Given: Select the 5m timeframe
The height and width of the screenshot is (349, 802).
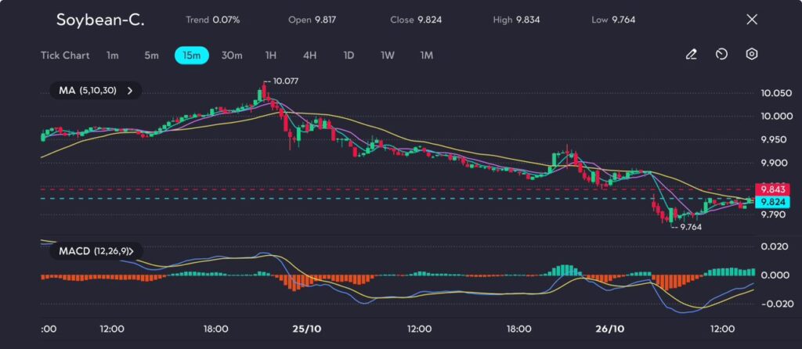Looking at the screenshot, I should tap(151, 56).
